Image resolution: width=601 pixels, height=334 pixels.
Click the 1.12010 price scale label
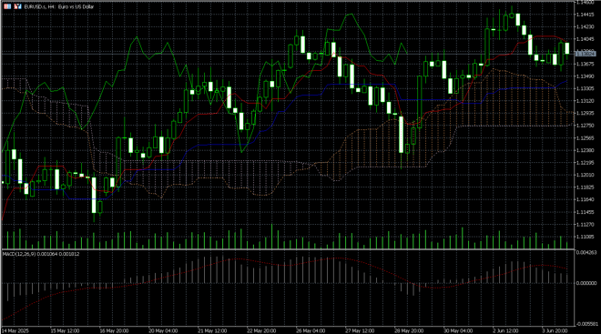point(585,175)
